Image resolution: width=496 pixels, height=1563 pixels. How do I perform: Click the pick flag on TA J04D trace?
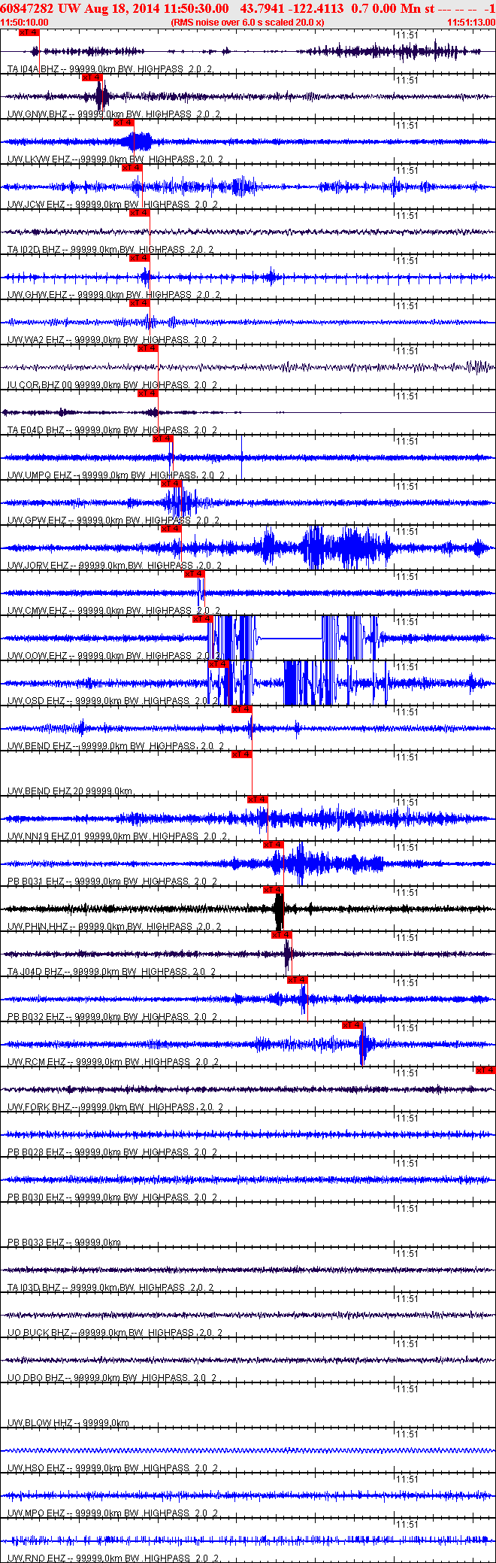(x=282, y=935)
